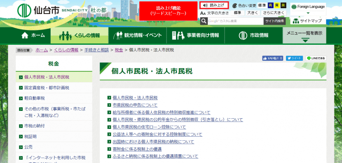Image resolution: width=342 pixels, height=163 pixels.
Task: Select the 標準 color scheme
Action: pyautogui.click(x=262, y=5)
